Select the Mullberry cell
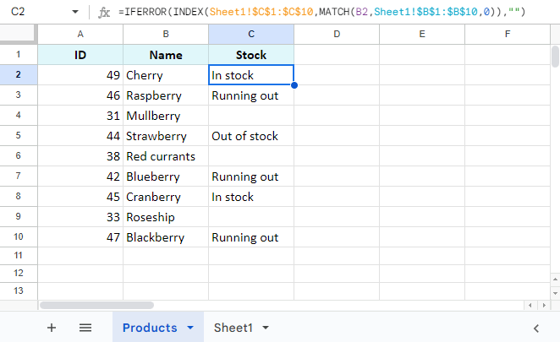 [x=166, y=116]
